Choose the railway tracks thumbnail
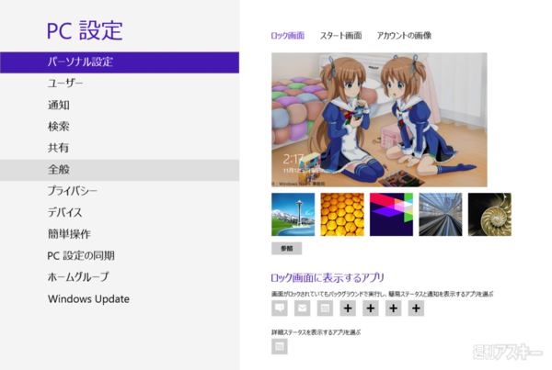This screenshot has width=552, height=370. (x=441, y=214)
